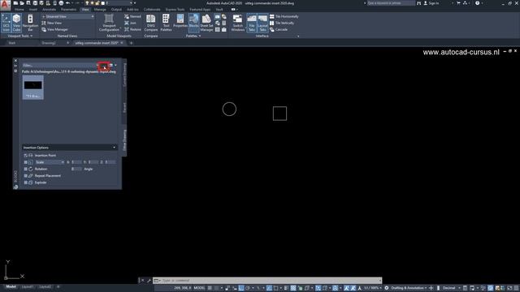Toggle the Insertion Point checkbox

click(25, 155)
